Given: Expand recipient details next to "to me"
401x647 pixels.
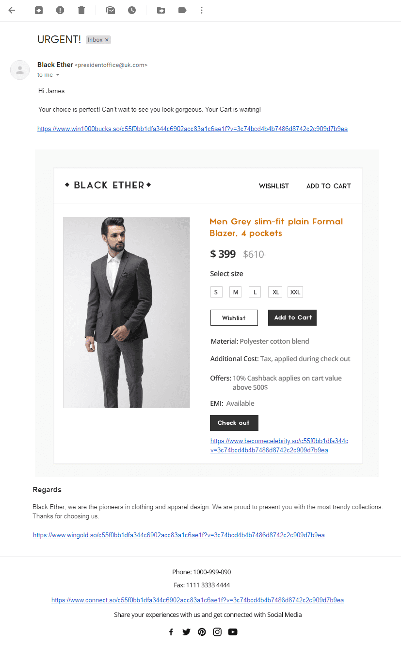Looking at the screenshot, I should click(58, 75).
